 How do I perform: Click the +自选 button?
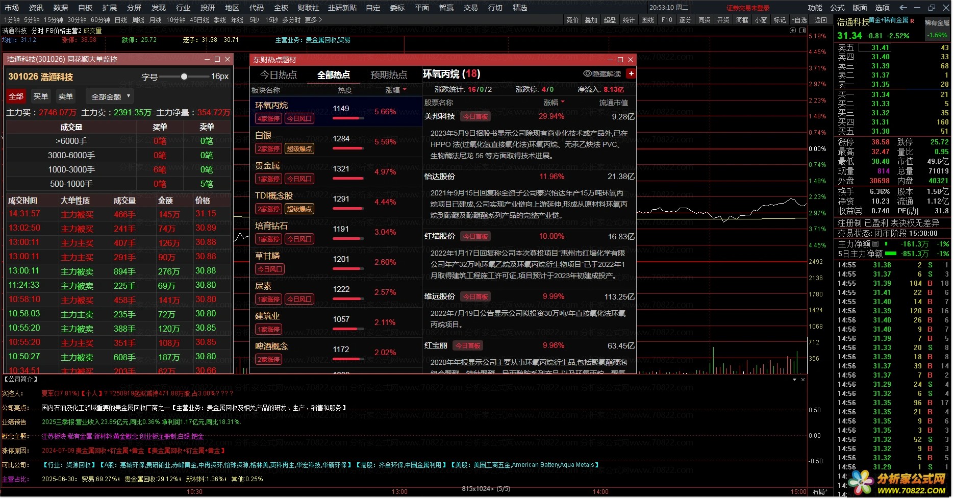coord(799,20)
